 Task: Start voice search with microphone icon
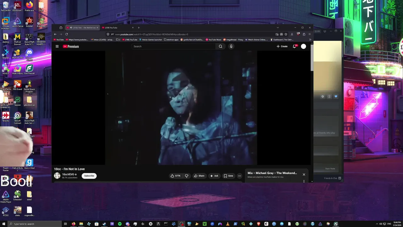231,46
